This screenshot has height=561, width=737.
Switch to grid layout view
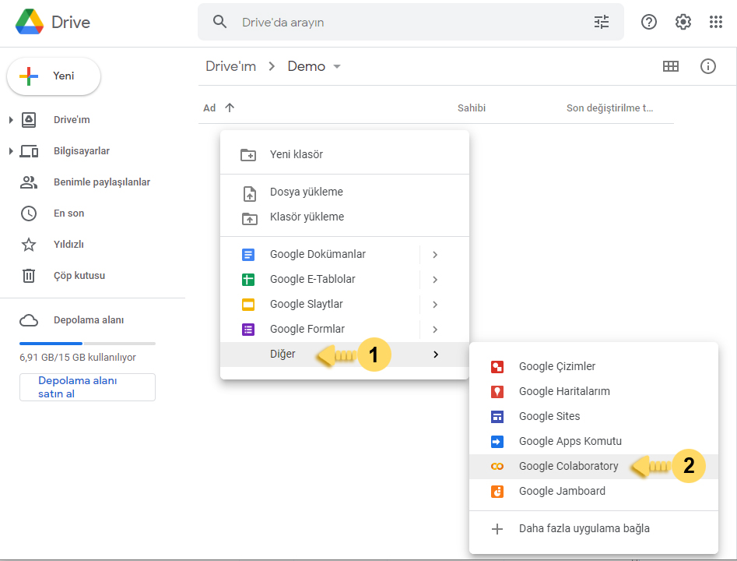tap(670, 66)
